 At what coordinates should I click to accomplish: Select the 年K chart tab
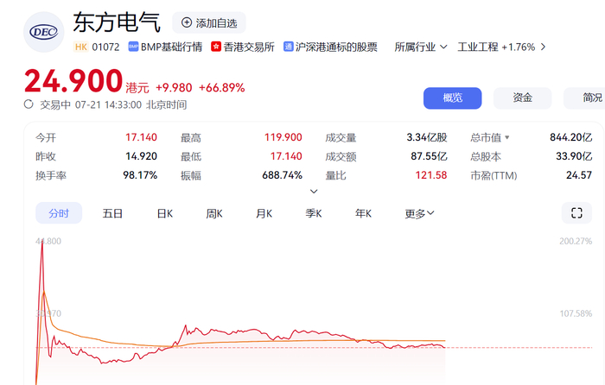click(364, 213)
